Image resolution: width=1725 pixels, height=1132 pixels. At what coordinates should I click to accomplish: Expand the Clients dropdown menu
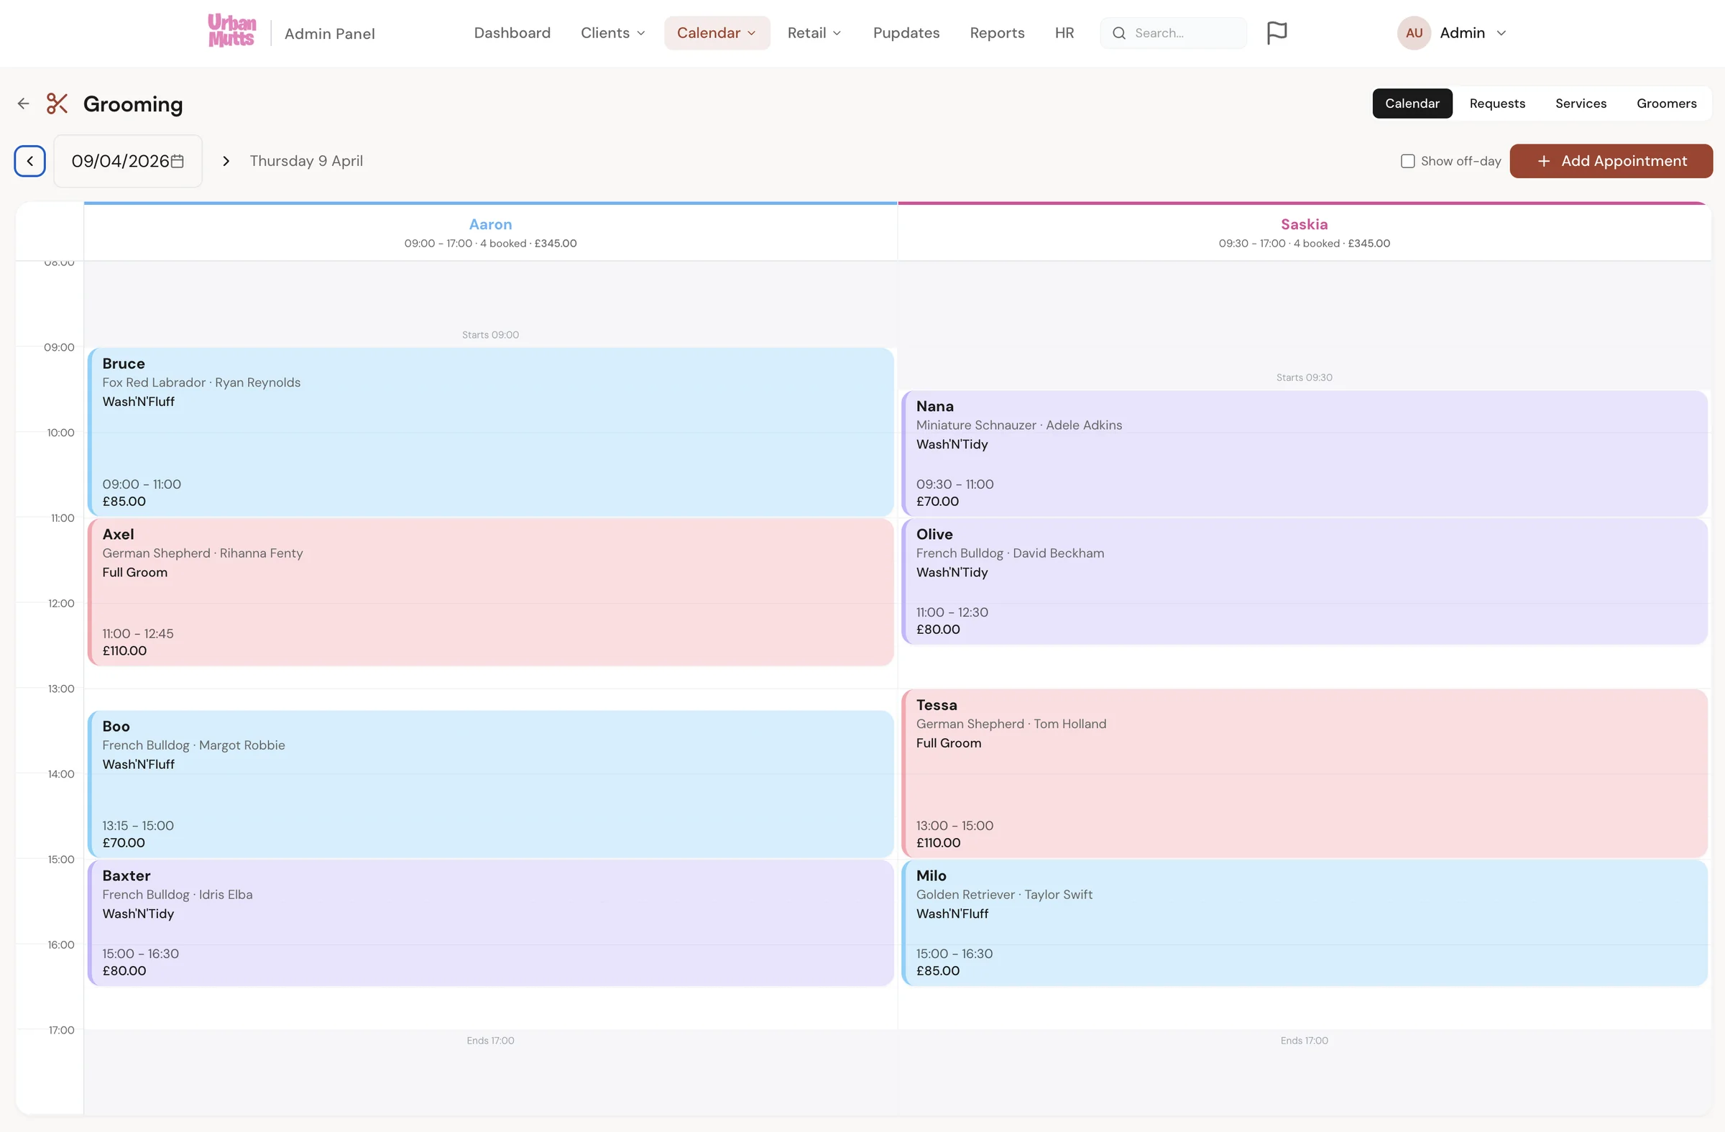pos(612,32)
